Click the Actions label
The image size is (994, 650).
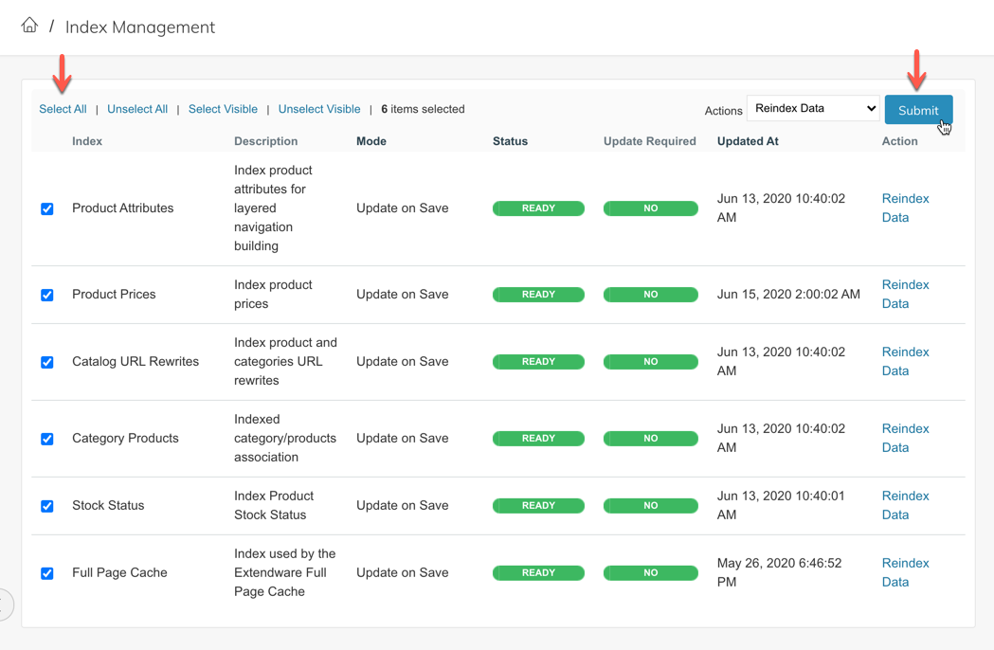click(x=723, y=110)
